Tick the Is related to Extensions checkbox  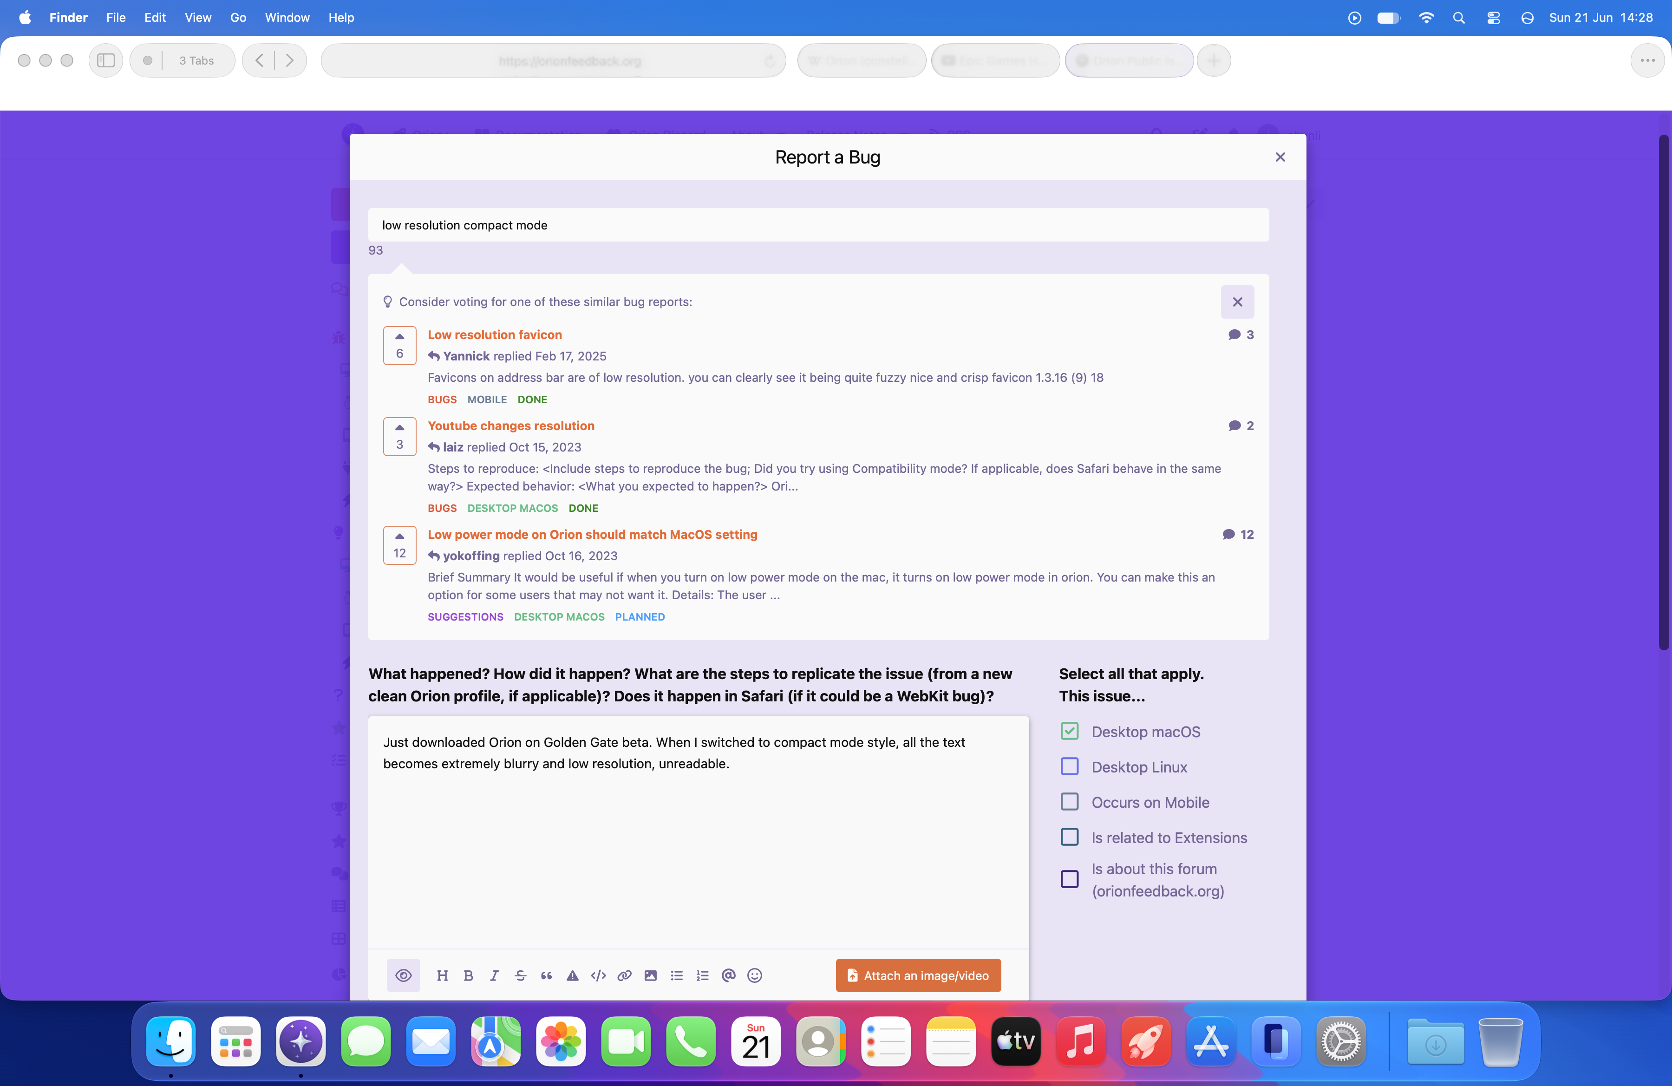(1069, 837)
